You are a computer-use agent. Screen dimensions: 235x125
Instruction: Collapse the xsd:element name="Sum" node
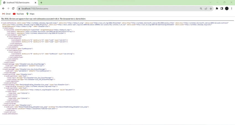coord(6,35)
